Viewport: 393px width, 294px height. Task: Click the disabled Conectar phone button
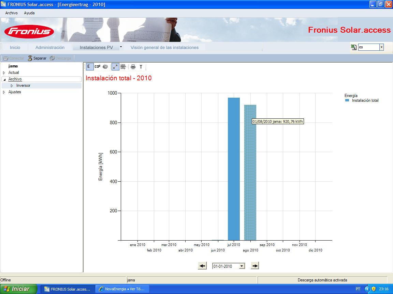pos(14,58)
